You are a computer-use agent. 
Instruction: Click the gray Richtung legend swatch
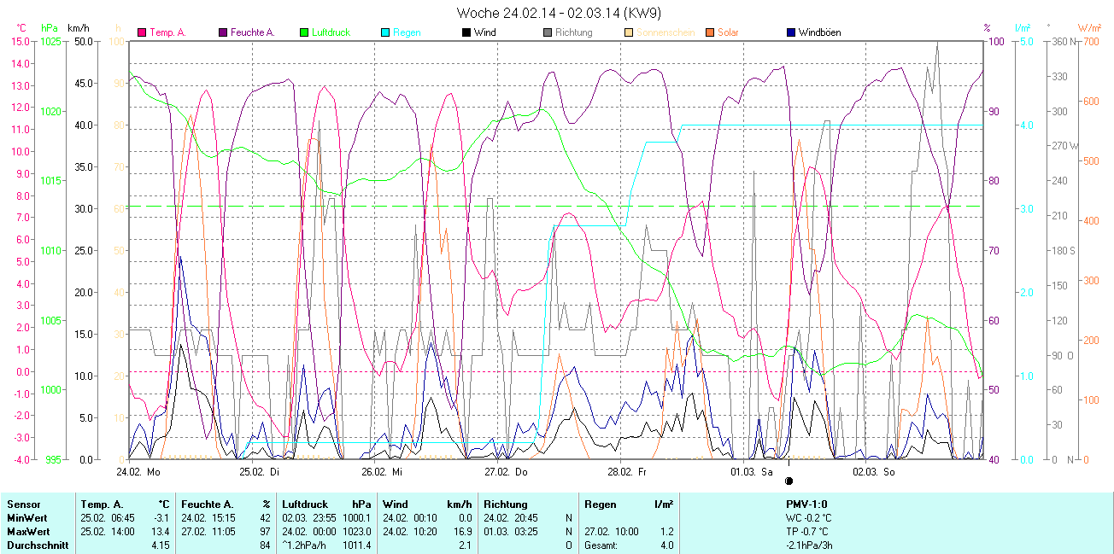[547, 33]
